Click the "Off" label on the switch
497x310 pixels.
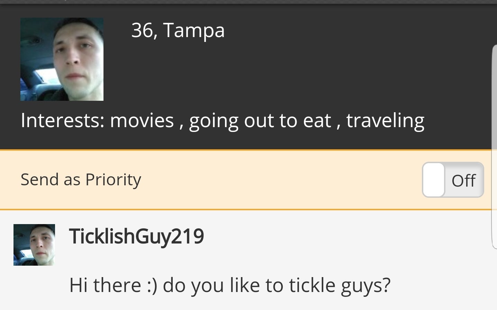tap(463, 180)
